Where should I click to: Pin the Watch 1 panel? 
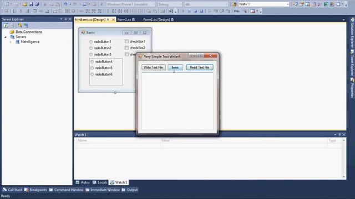pos(339,135)
